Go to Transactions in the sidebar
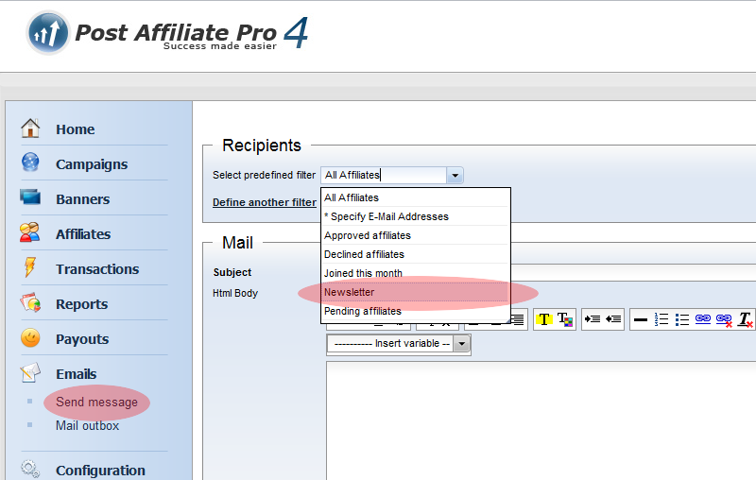 click(97, 269)
